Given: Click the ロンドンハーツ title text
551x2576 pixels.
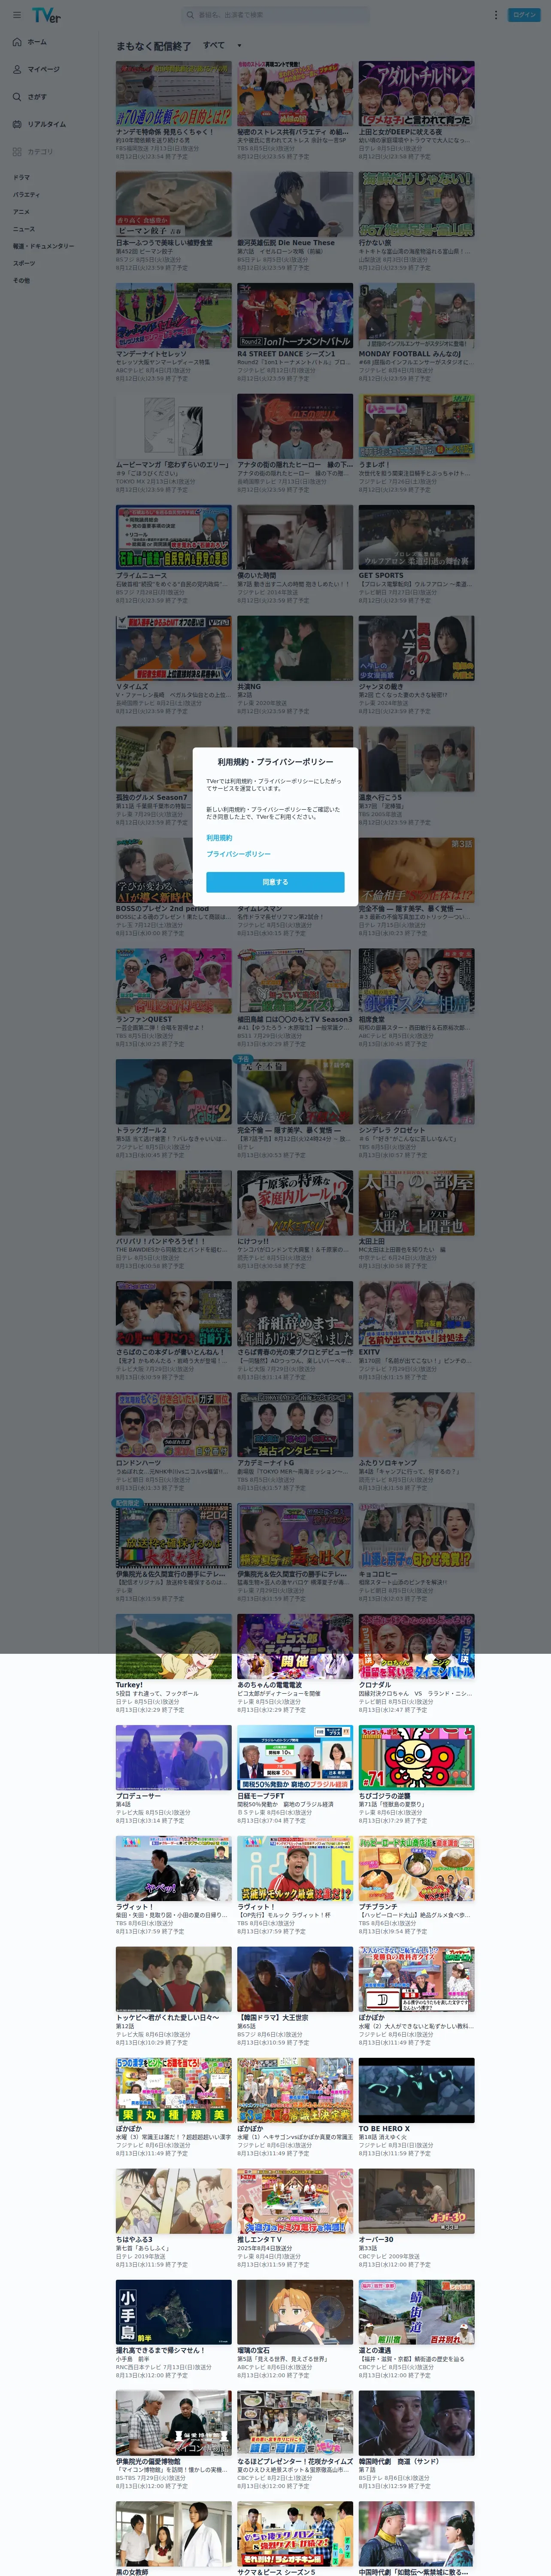Looking at the screenshot, I should 138,1463.
